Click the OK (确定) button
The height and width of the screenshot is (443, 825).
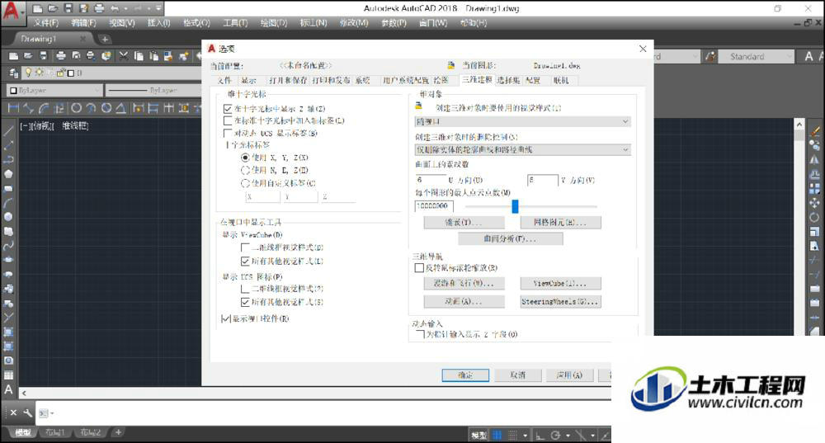[x=465, y=375]
